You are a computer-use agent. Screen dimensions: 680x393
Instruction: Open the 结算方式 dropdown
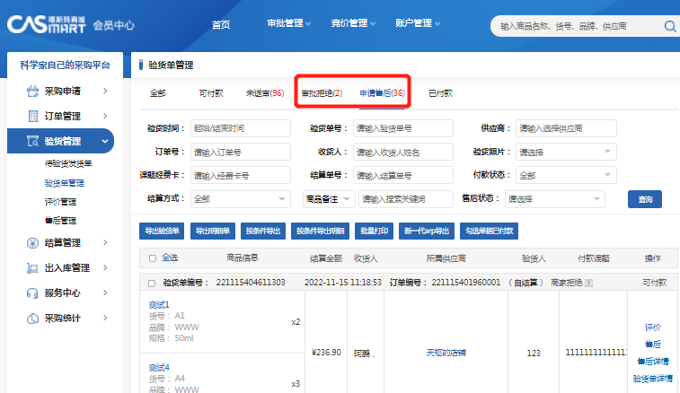(241, 198)
